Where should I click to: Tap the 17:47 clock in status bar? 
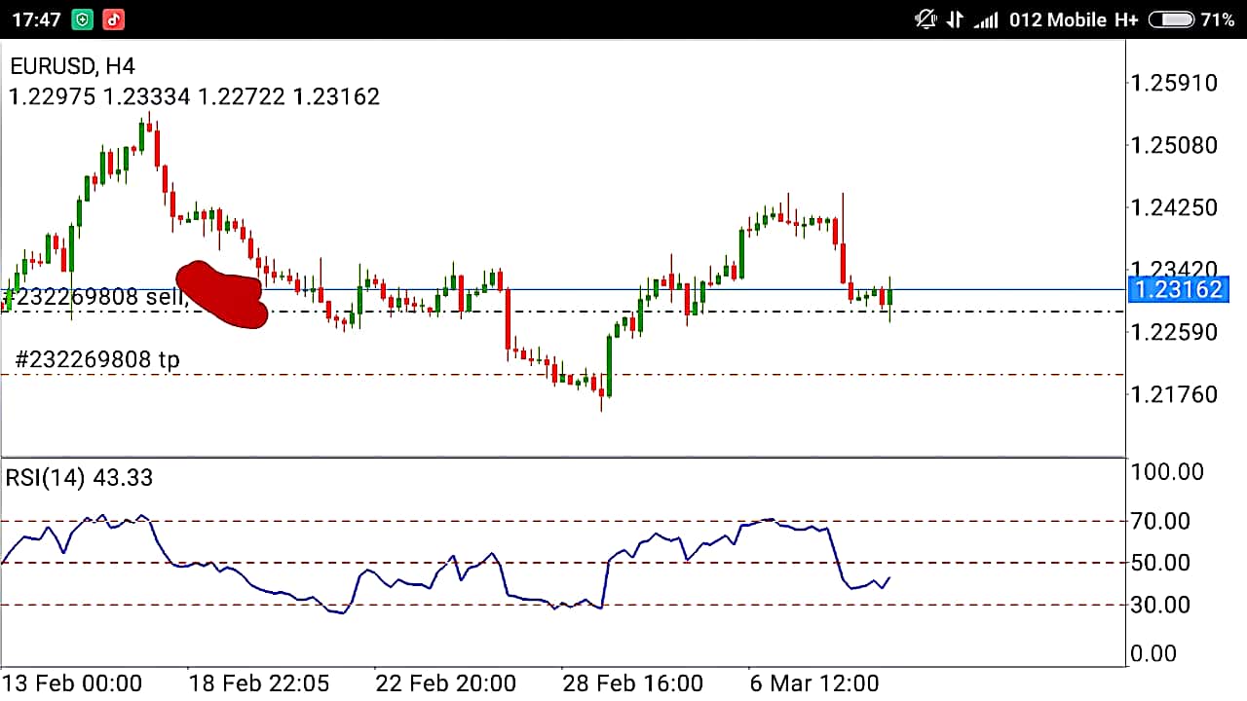(x=35, y=19)
